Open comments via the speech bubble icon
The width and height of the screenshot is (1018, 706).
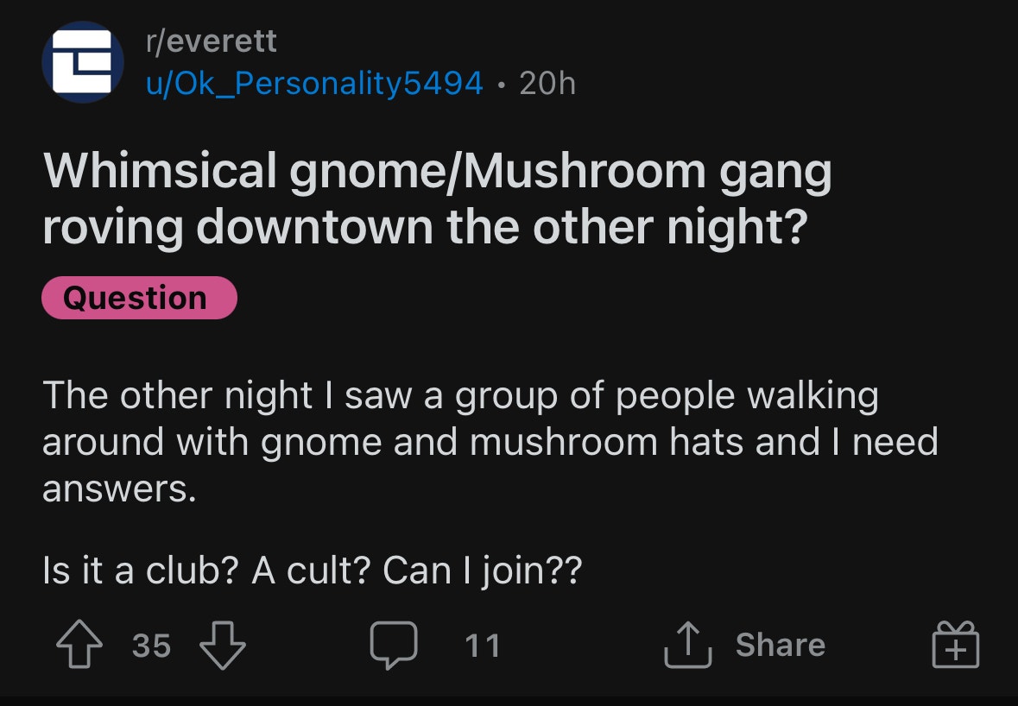click(x=394, y=646)
